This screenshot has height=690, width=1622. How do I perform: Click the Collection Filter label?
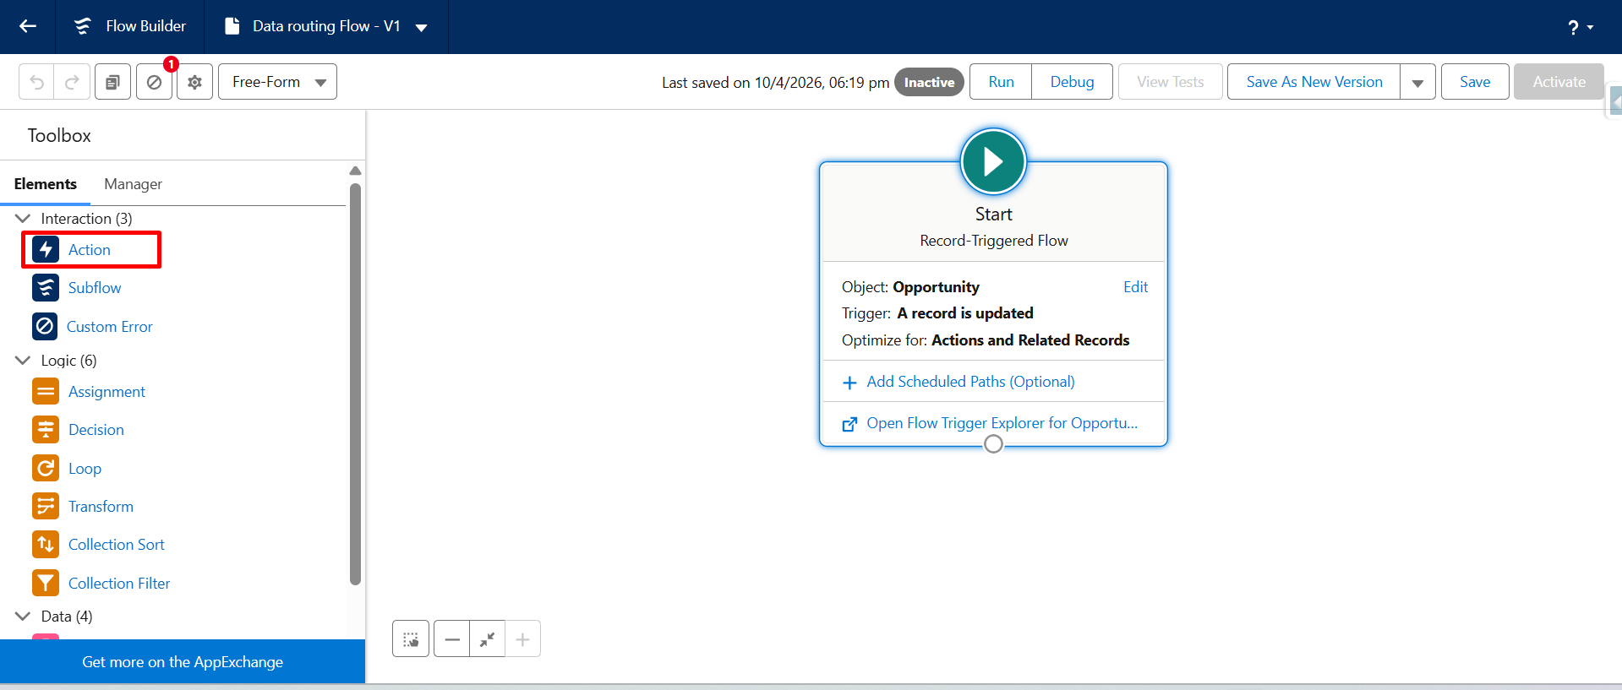(x=119, y=584)
